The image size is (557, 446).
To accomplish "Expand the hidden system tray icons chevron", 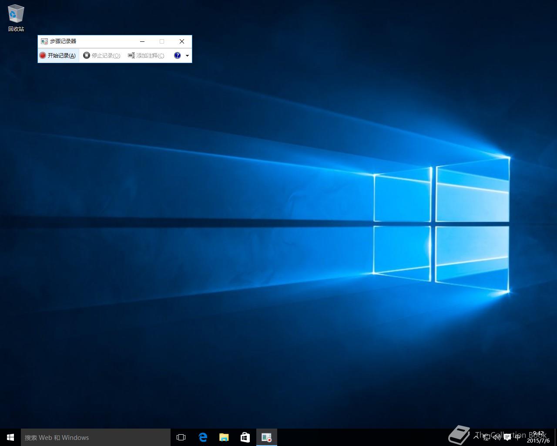I will [x=476, y=437].
